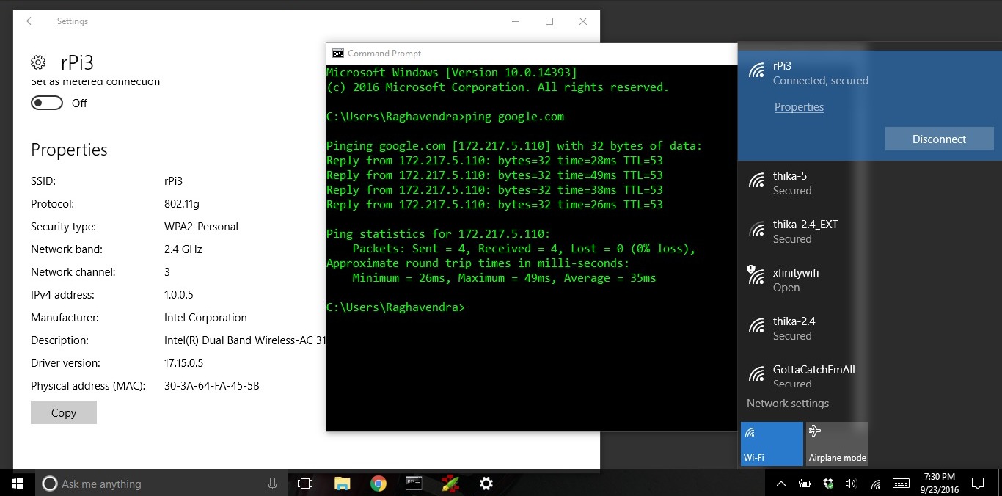Click the Copy button under Properties
This screenshot has height=496, width=1002.
click(64, 412)
